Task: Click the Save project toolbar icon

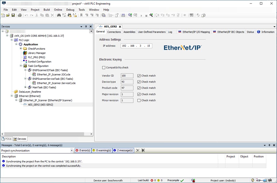Action: pyautogui.click(x=13, y=15)
